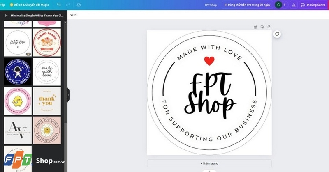
Task: Duplicate the page icon above canvas
Action: coord(262,27)
